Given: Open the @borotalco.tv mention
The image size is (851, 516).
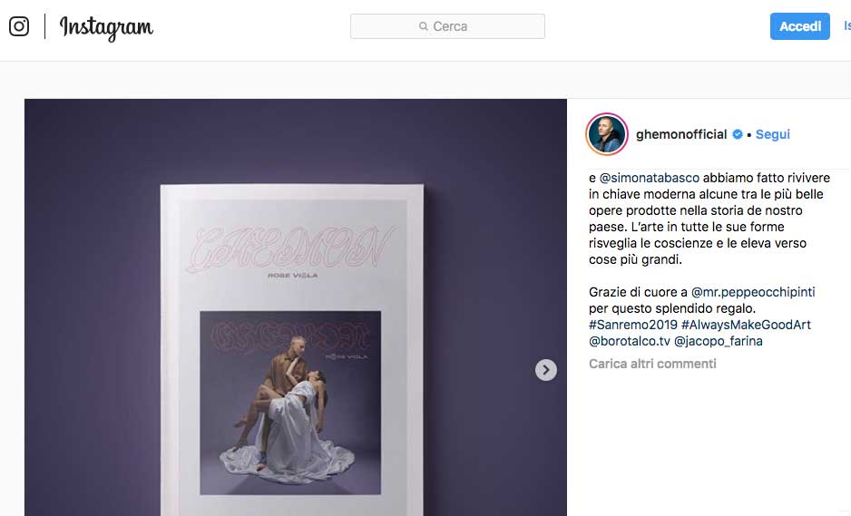Looking at the screenshot, I should (630, 341).
